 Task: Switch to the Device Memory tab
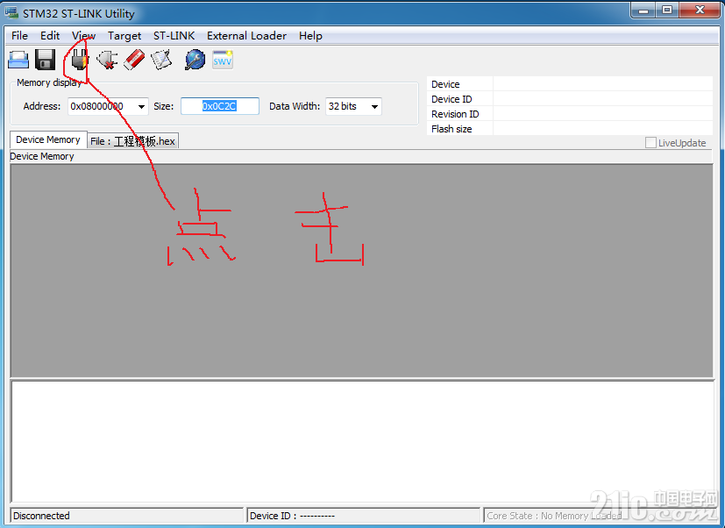click(48, 139)
